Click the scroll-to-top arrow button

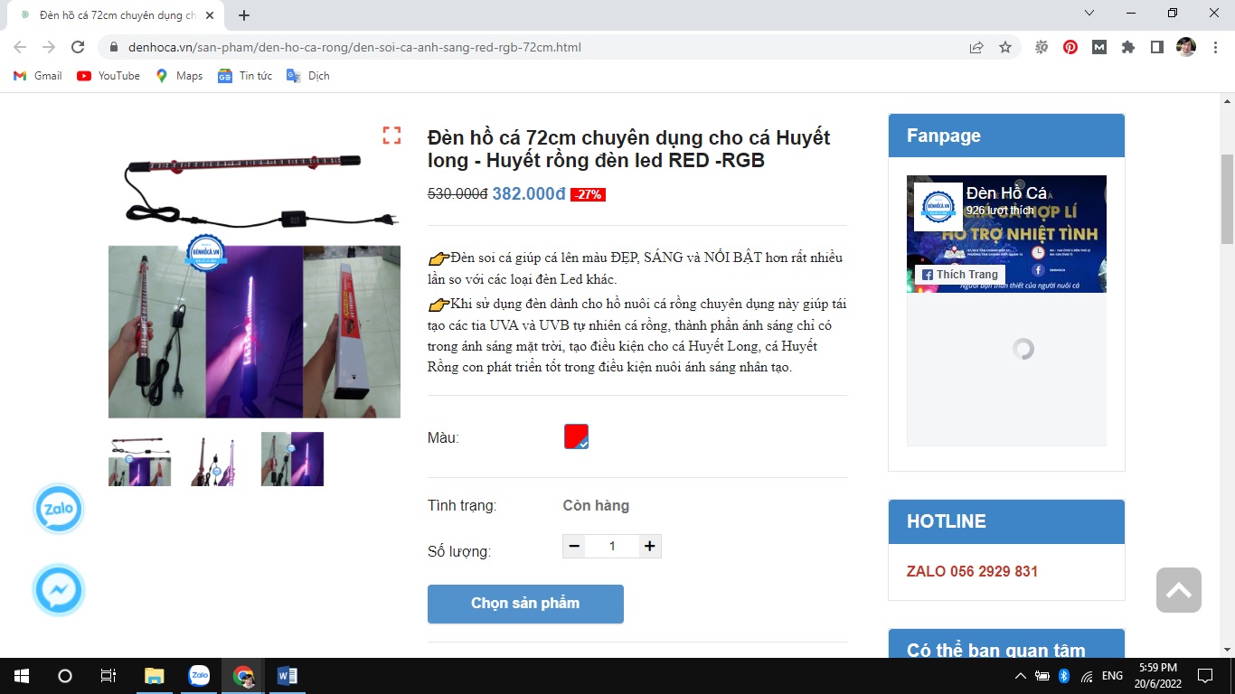tap(1178, 590)
